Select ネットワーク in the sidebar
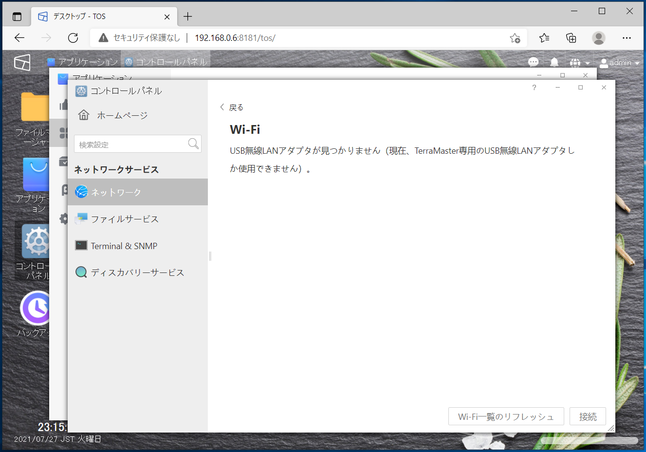The width and height of the screenshot is (646, 452). click(x=138, y=192)
